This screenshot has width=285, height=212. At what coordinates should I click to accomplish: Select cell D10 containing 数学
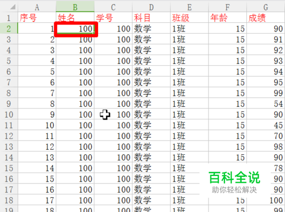click(x=152, y=114)
